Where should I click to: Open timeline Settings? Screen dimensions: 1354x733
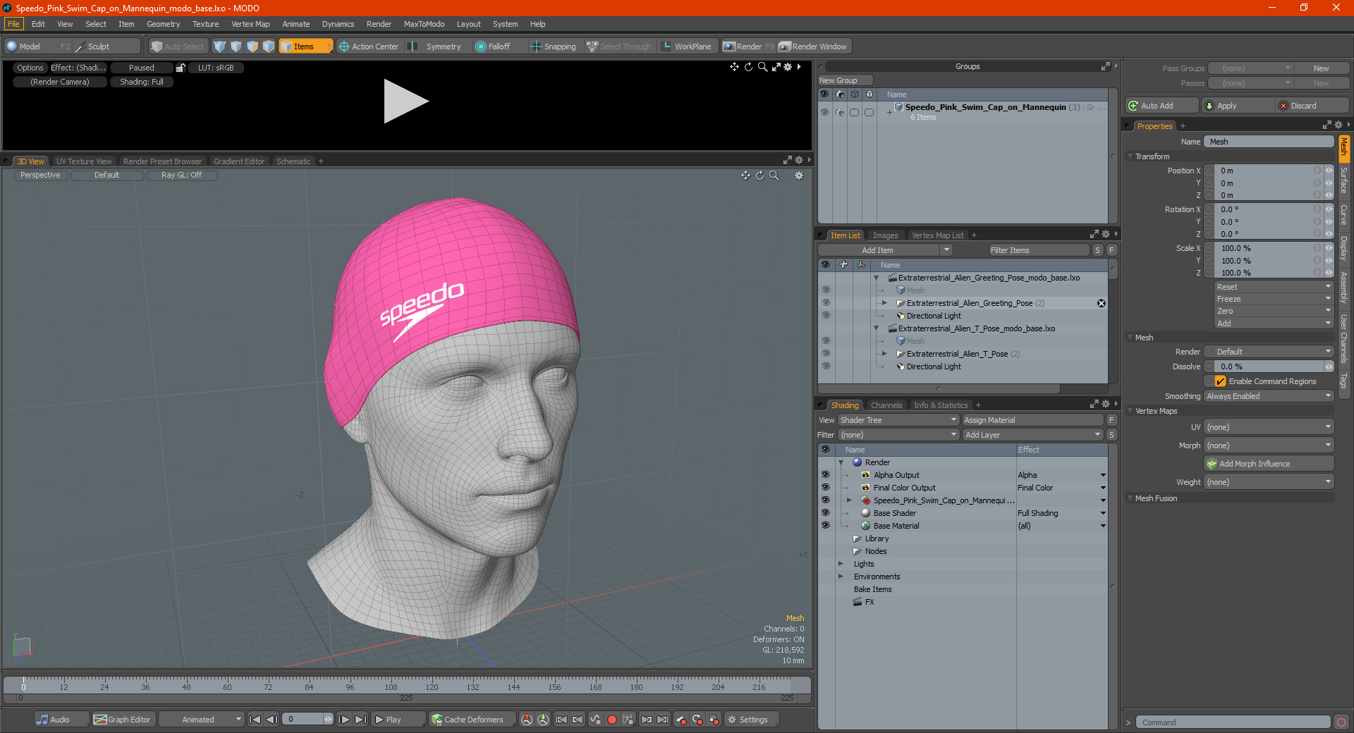pyautogui.click(x=752, y=720)
